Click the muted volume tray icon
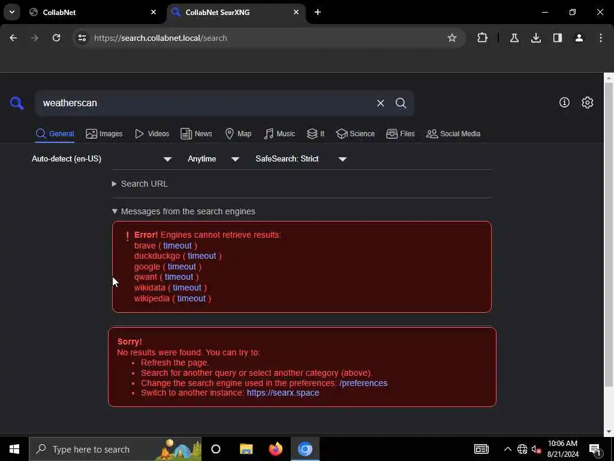614x461 pixels. [536, 449]
